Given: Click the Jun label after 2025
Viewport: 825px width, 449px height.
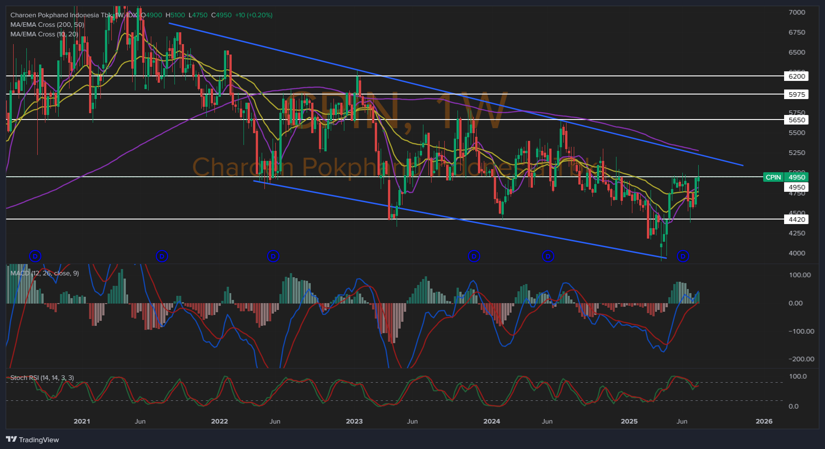Looking at the screenshot, I should 682,421.
